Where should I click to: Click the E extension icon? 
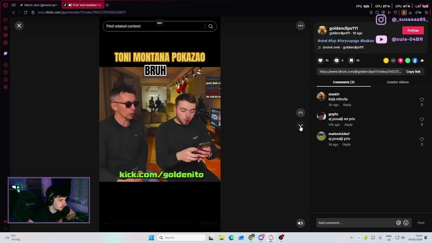tap(404, 12)
